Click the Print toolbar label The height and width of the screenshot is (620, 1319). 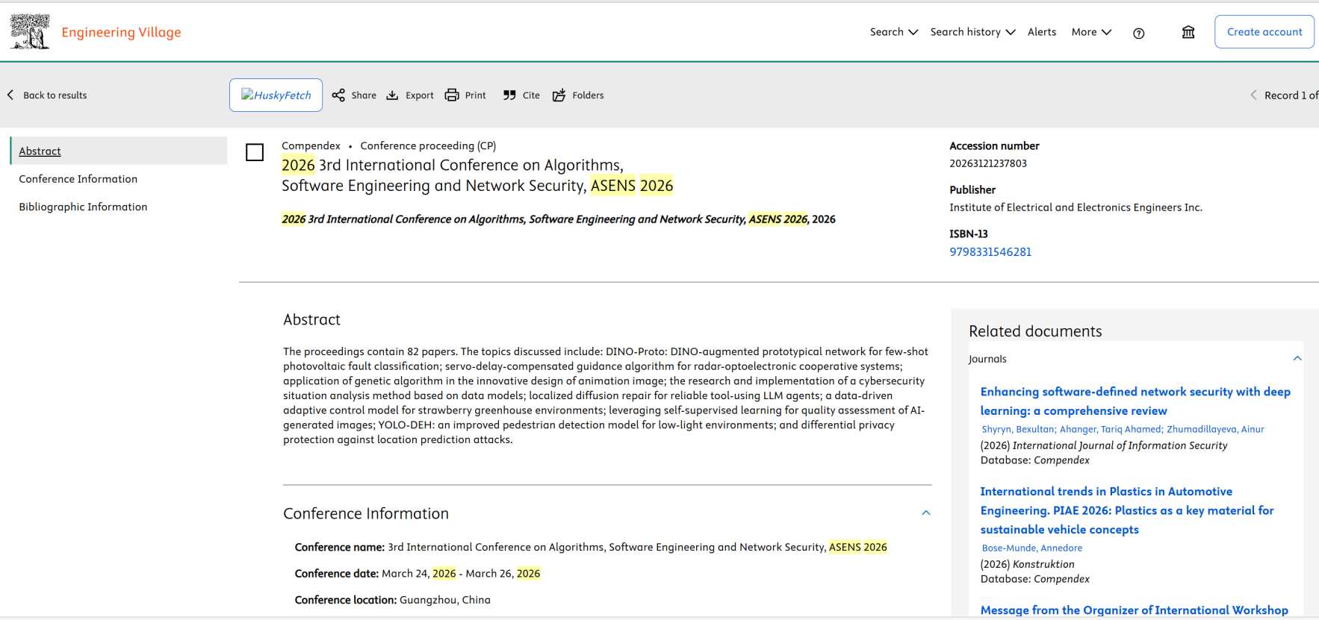click(475, 95)
